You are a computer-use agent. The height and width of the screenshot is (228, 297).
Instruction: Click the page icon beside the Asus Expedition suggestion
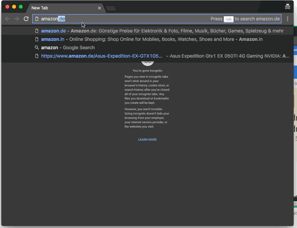[37, 56]
